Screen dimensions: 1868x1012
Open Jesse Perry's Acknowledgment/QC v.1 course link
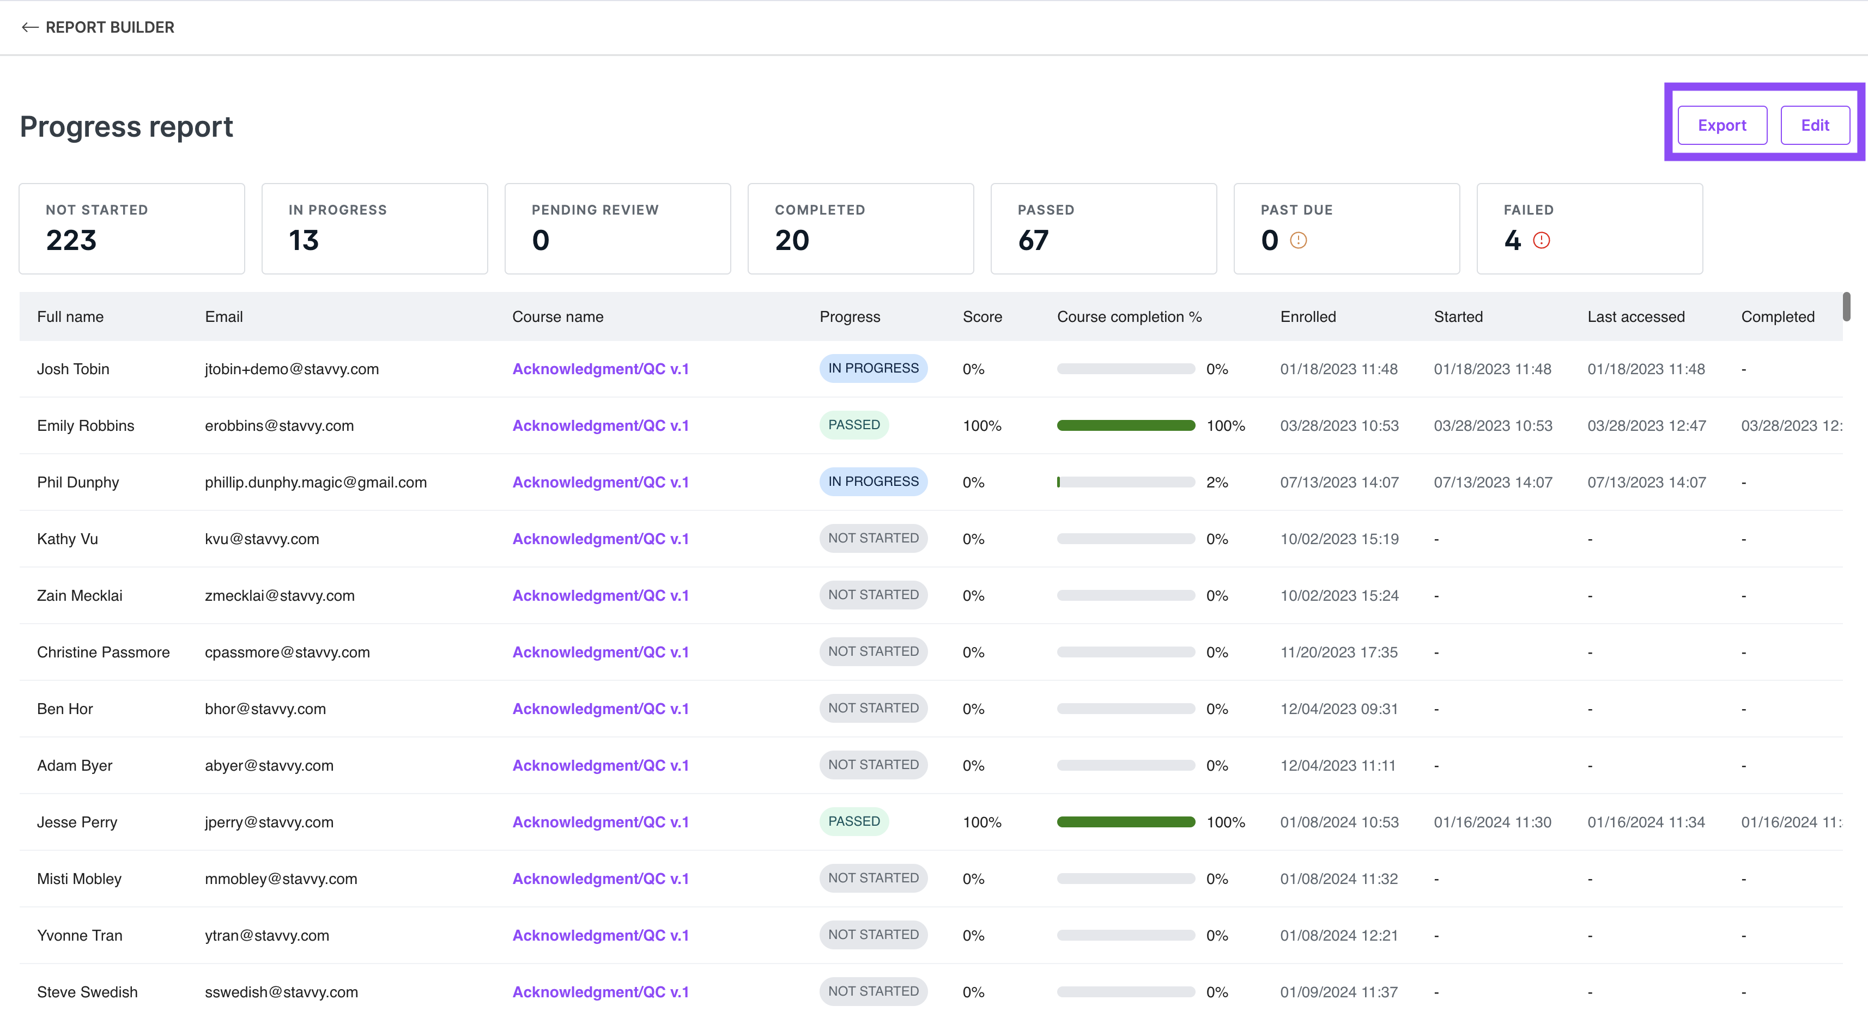click(x=601, y=822)
